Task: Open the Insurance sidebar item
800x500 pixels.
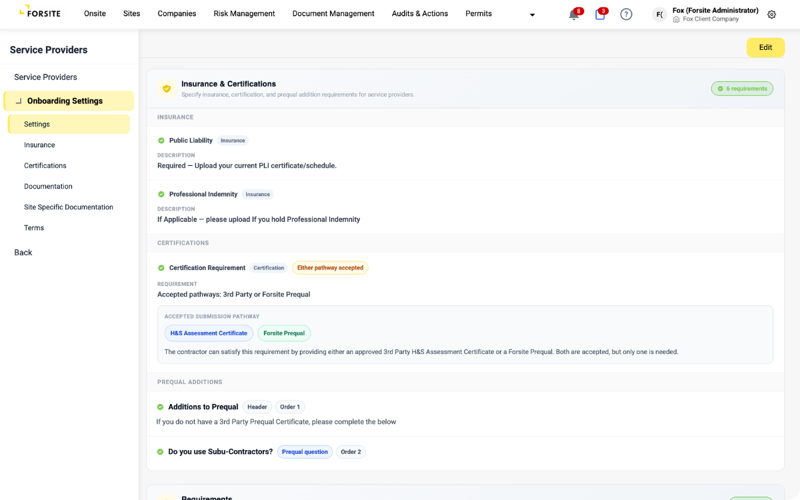Action: pyautogui.click(x=39, y=145)
